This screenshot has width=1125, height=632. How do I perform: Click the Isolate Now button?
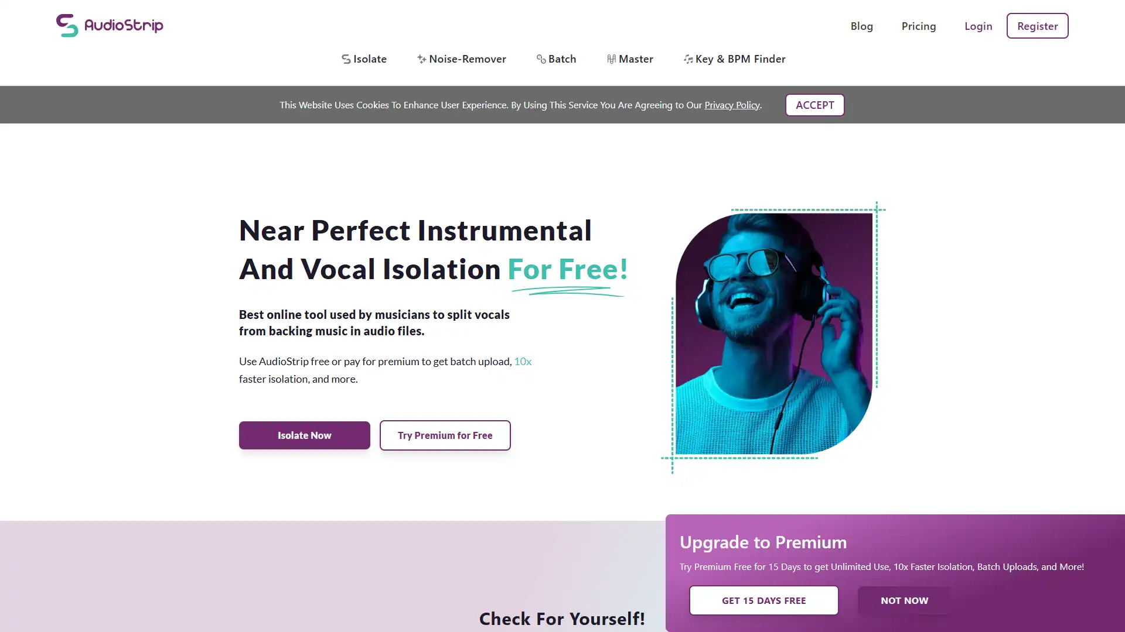tap(304, 434)
